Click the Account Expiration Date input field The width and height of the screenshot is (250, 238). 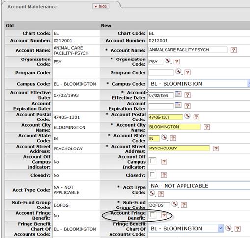pyautogui.click(x=161, y=106)
